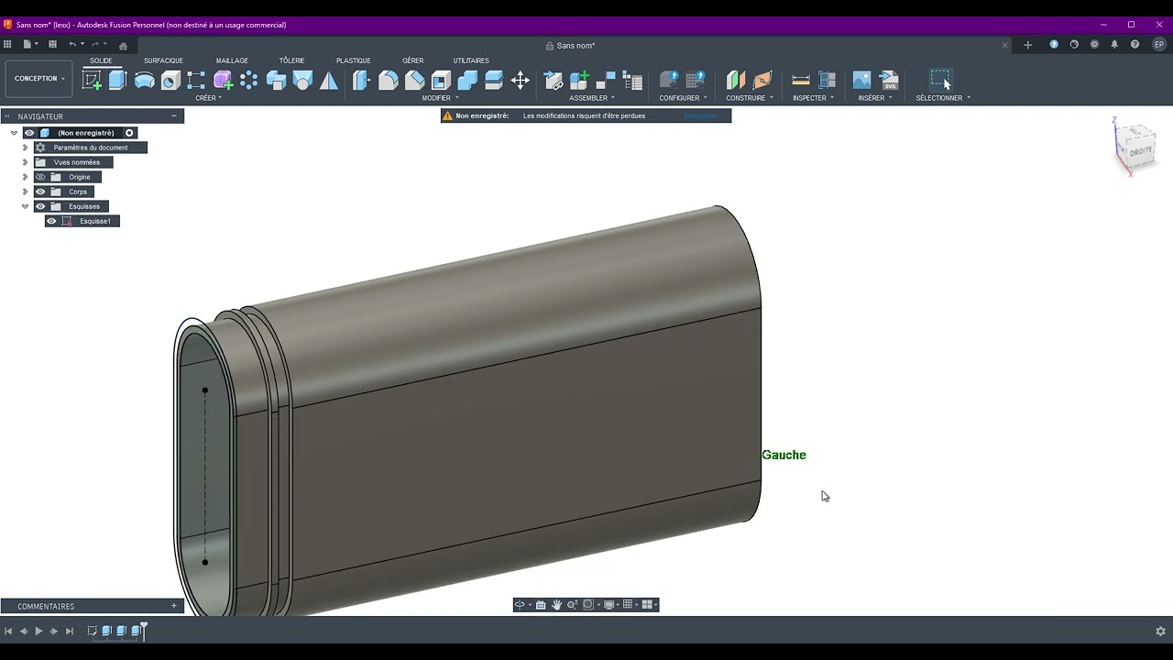Image resolution: width=1173 pixels, height=660 pixels.
Task: Click the Insert SVG icon
Action: pyautogui.click(x=888, y=81)
